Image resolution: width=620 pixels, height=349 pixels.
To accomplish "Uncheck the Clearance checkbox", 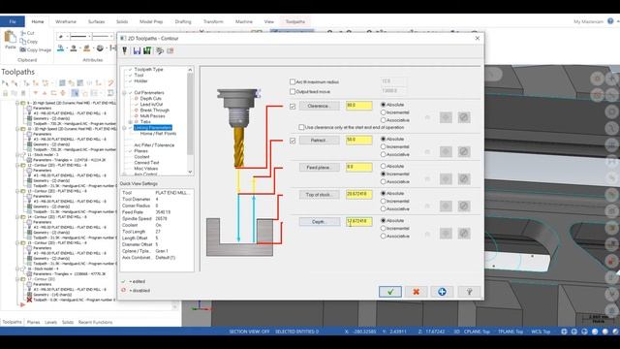I will coord(293,107).
